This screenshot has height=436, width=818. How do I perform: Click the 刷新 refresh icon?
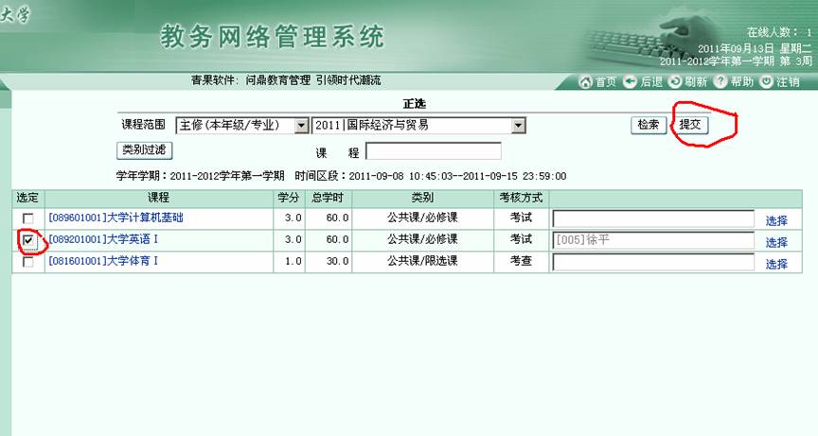(x=675, y=82)
